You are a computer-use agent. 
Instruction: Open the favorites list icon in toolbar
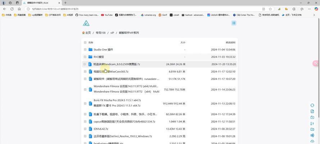(x=302, y=9)
